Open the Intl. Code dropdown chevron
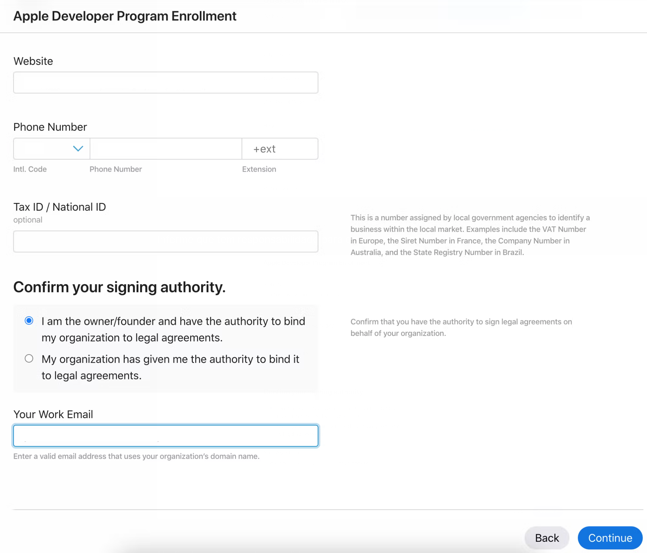Screen dimensions: 647x553 (x=78, y=149)
